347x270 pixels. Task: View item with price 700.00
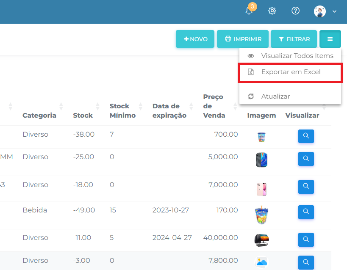pos(306,137)
